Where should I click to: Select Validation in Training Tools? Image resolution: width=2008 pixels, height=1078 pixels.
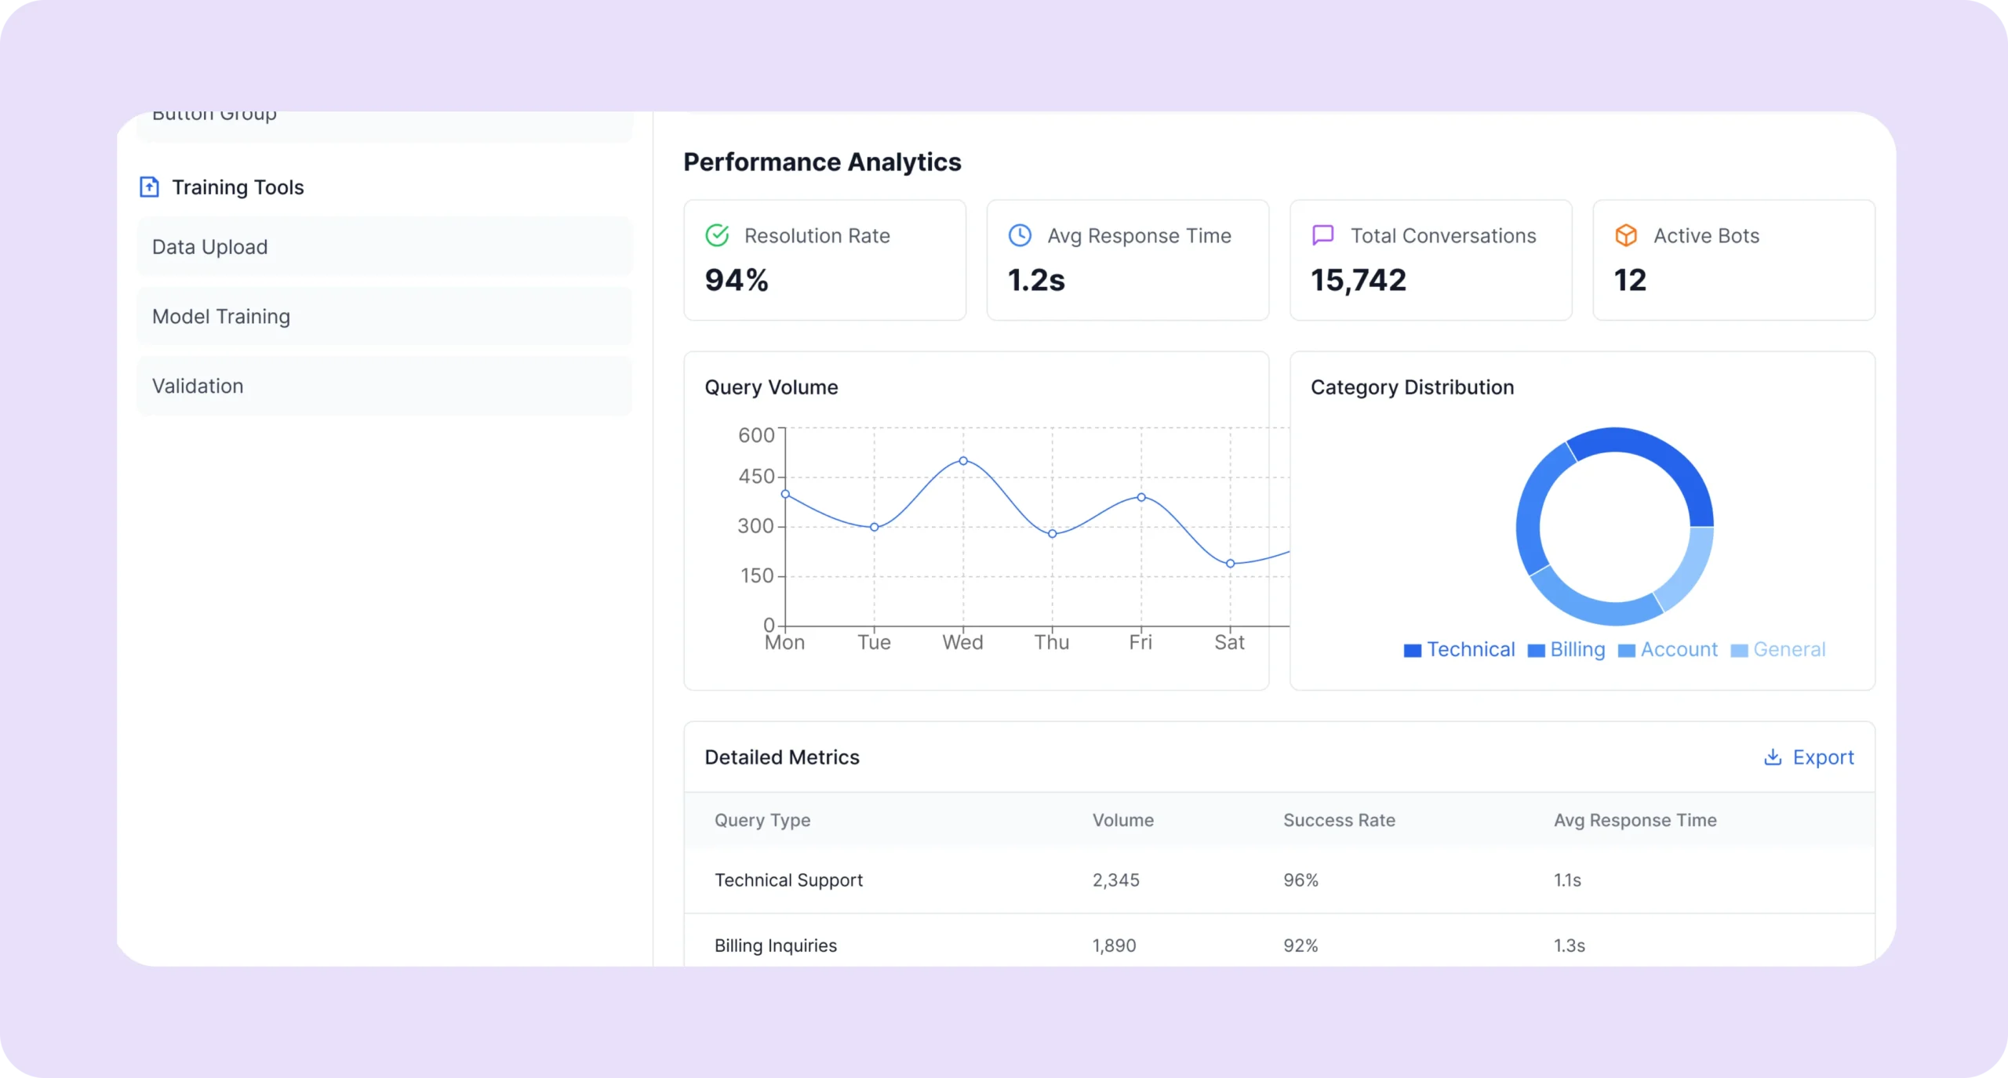click(x=384, y=387)
